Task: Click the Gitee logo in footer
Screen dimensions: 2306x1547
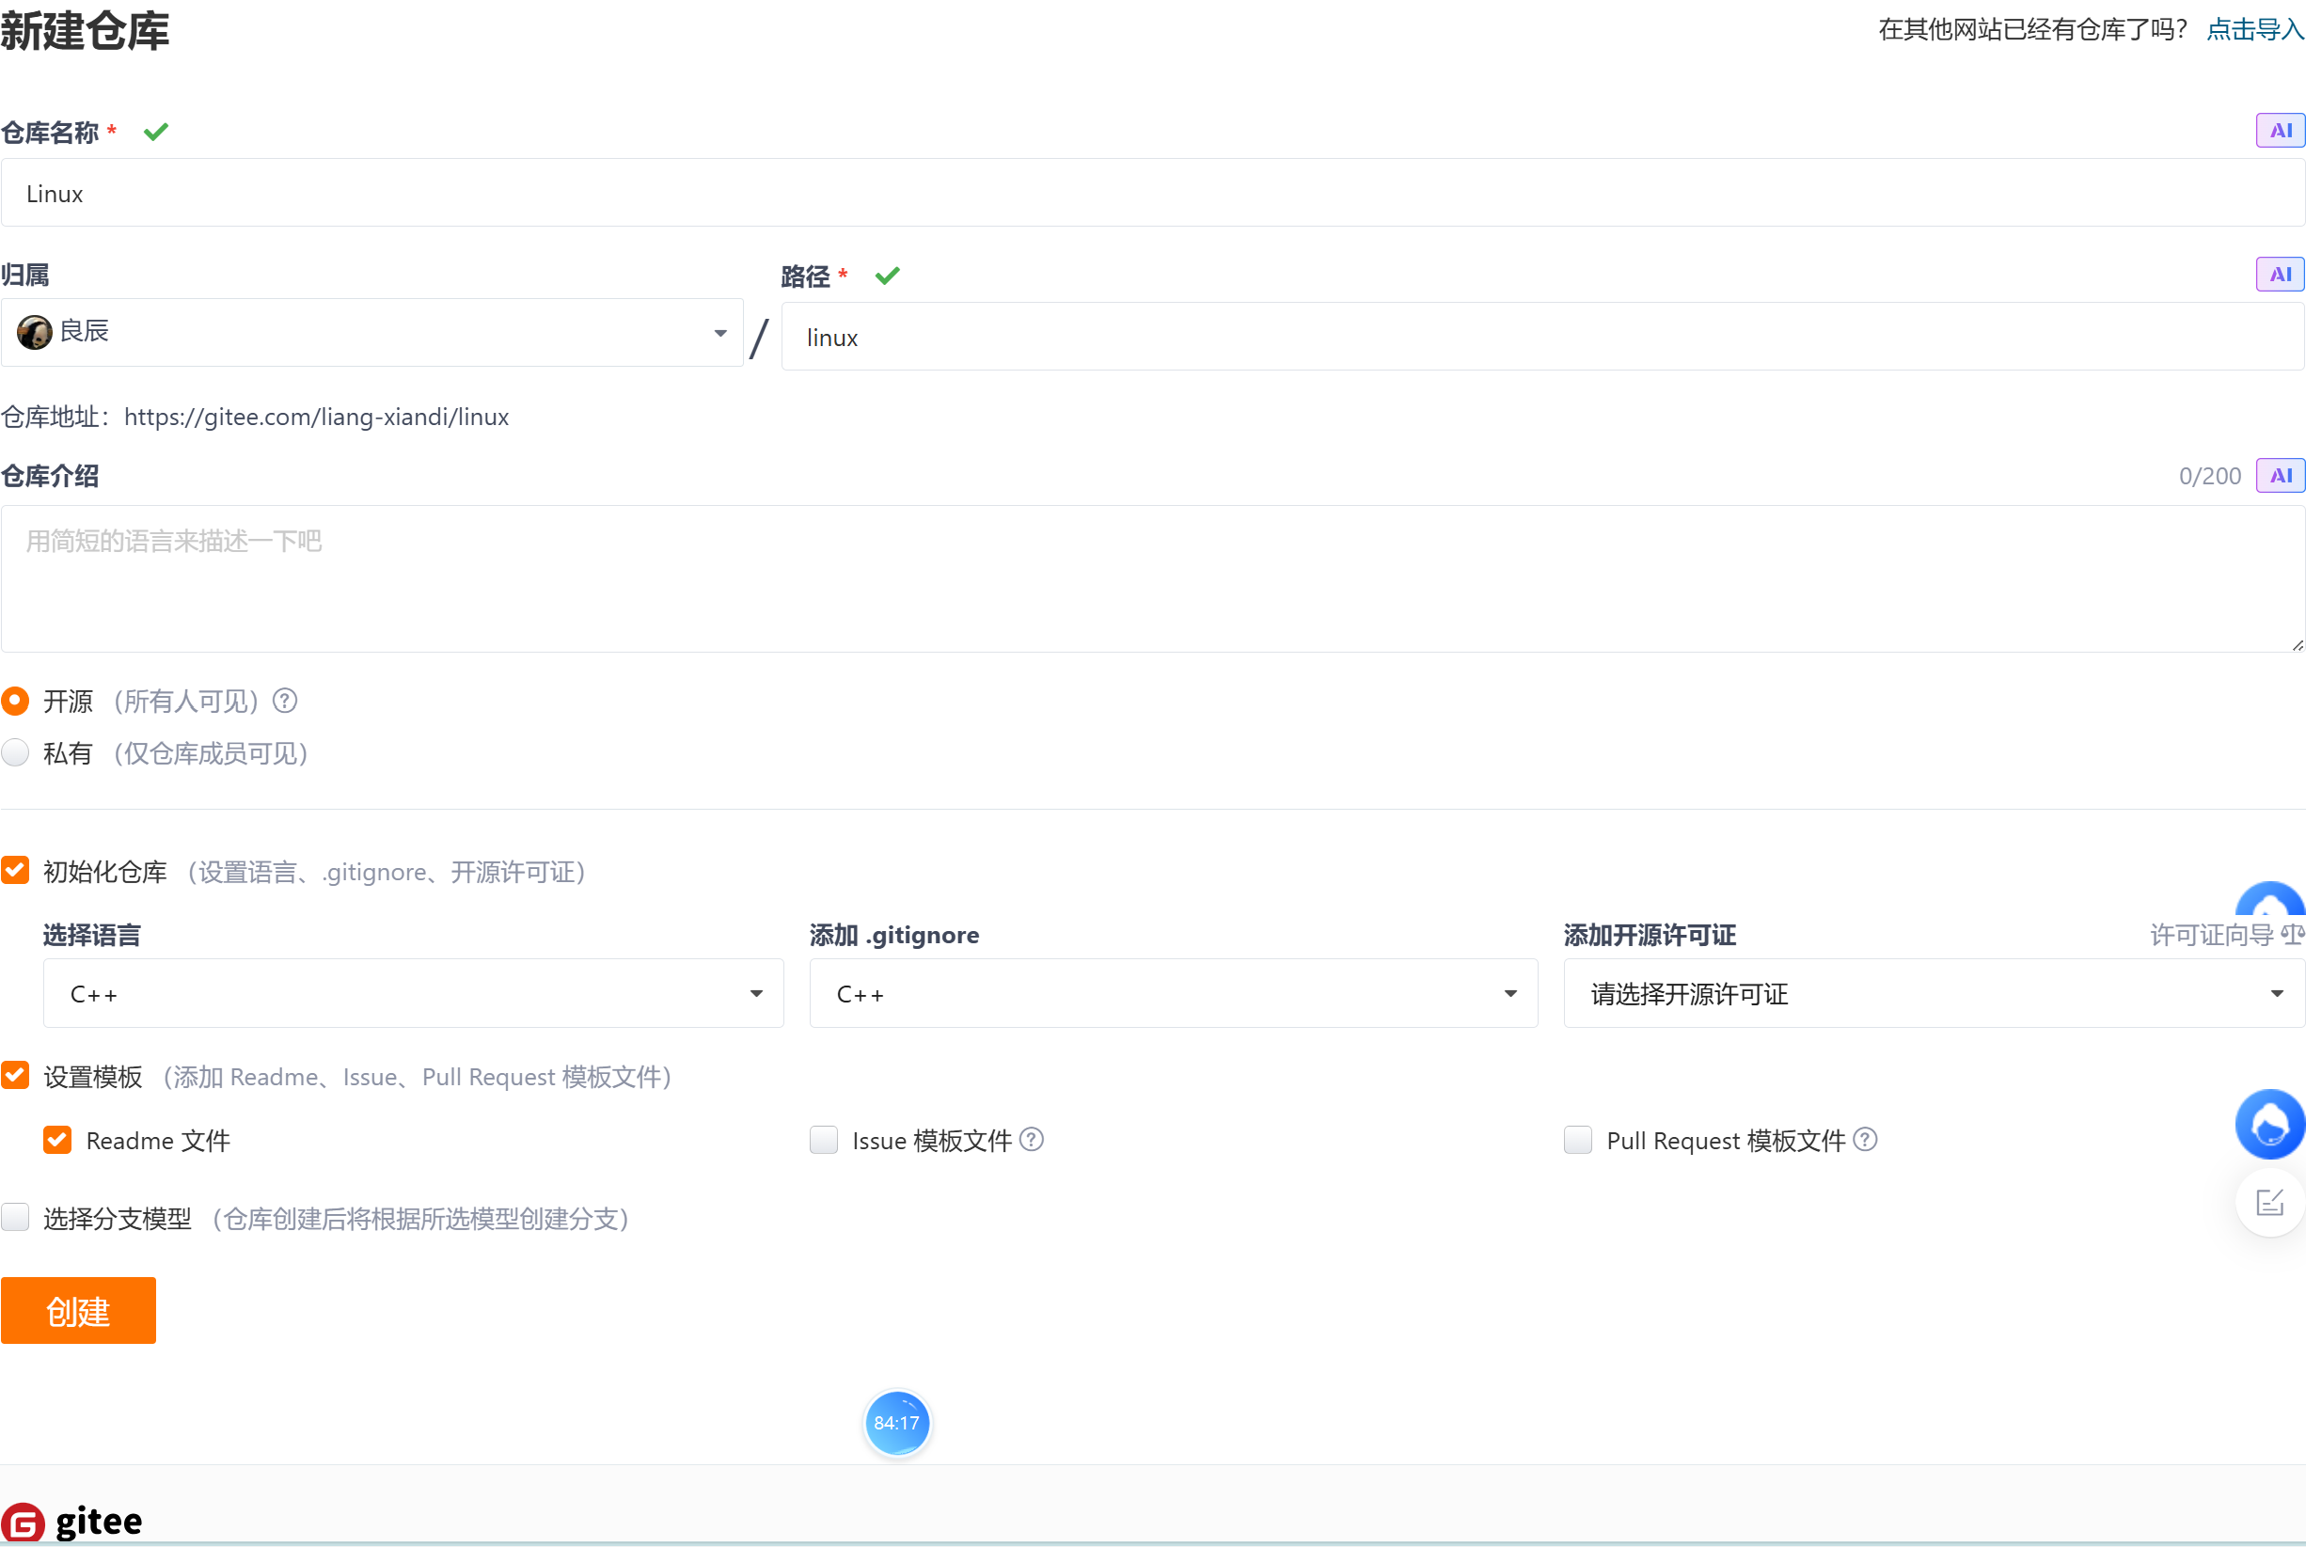Action: 73,1521
